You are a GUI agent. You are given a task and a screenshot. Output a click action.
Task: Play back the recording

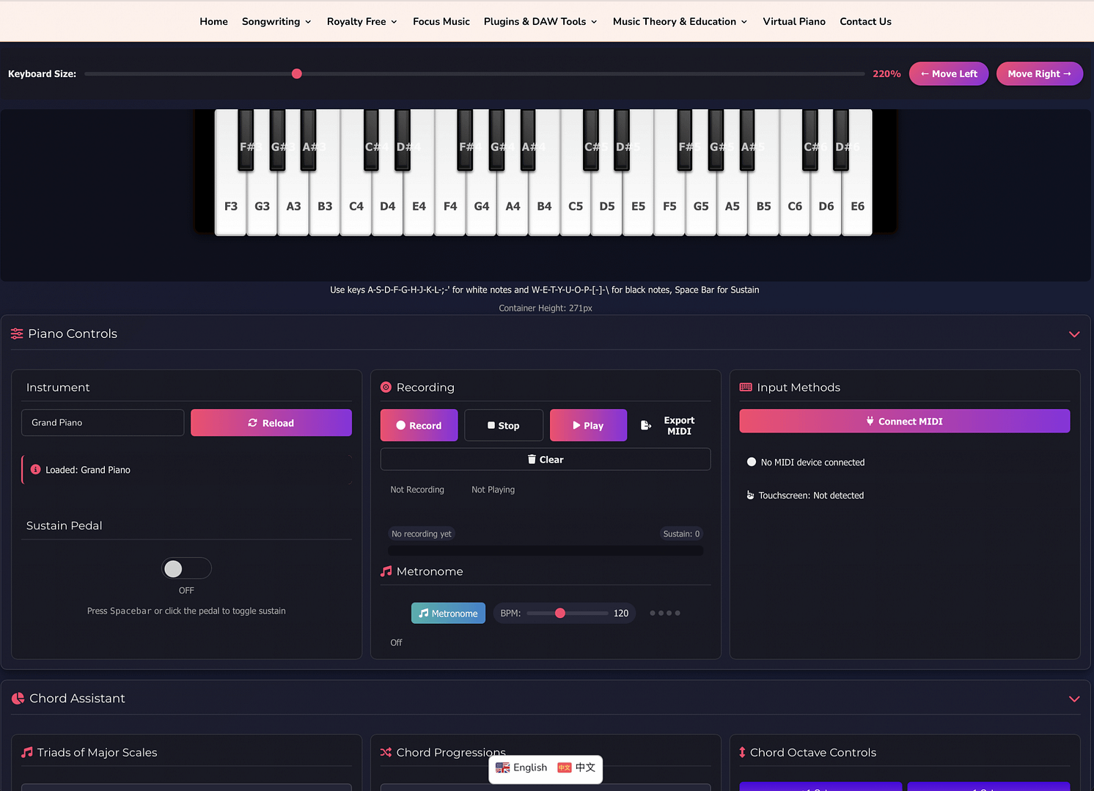click(x=588, y=425)
